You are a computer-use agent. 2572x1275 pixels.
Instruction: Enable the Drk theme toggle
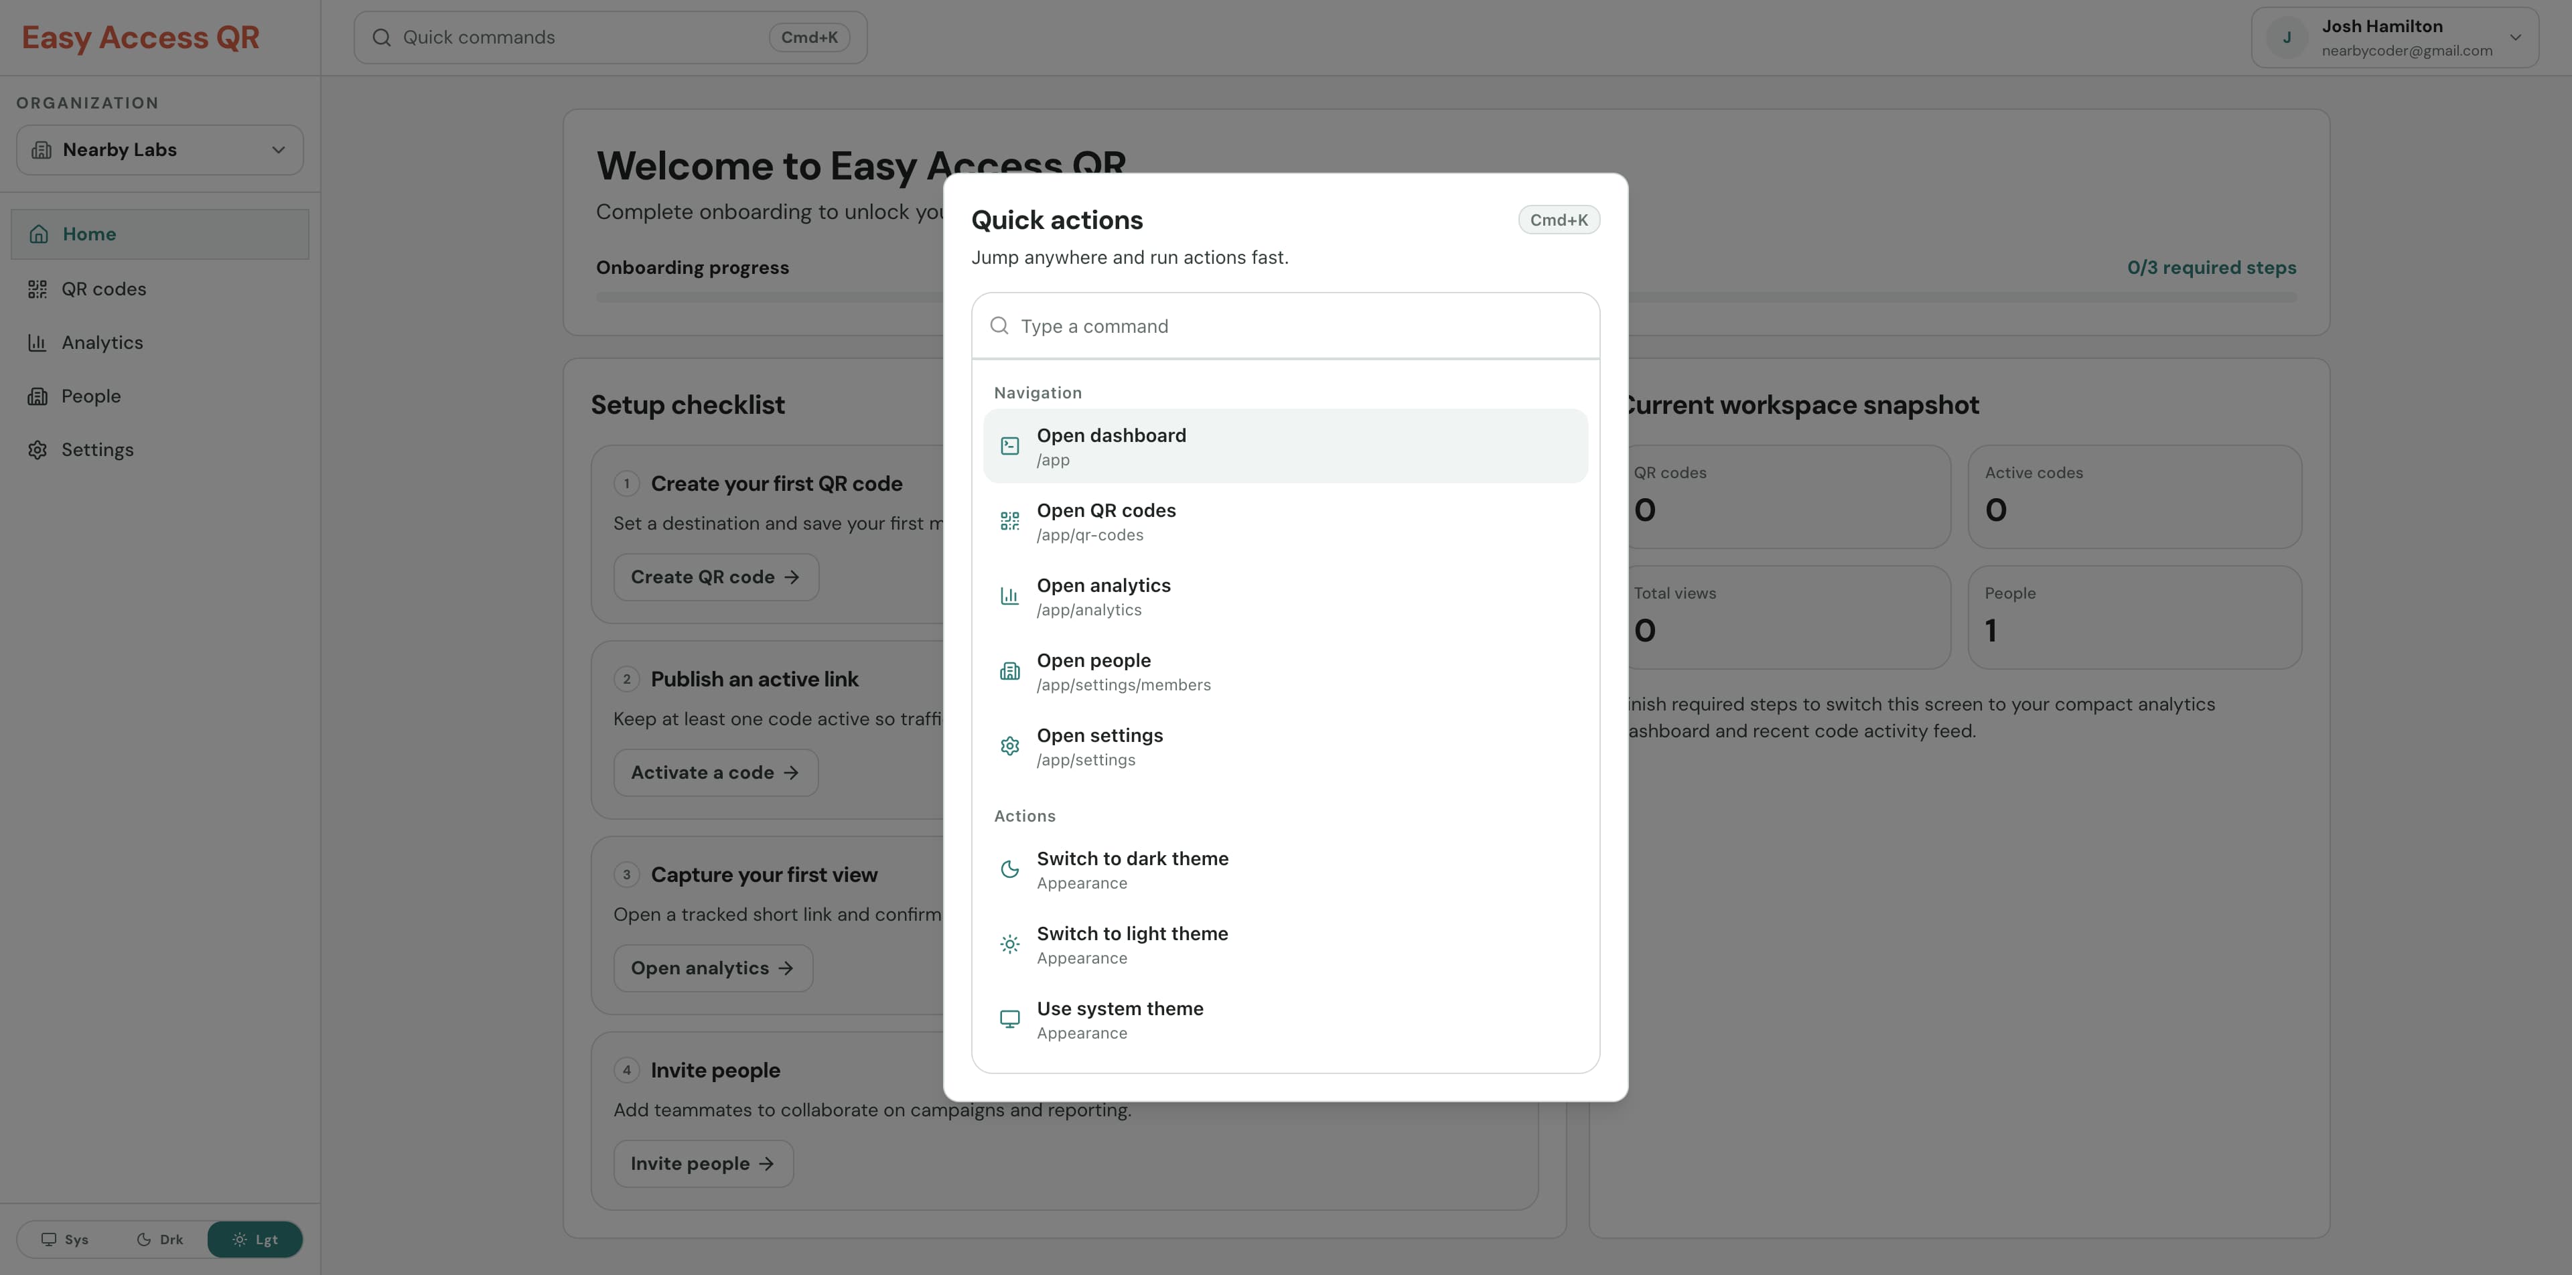coord(160,1239)
